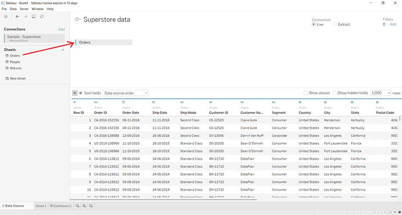Open the Server menu

(x=24, y=9)
